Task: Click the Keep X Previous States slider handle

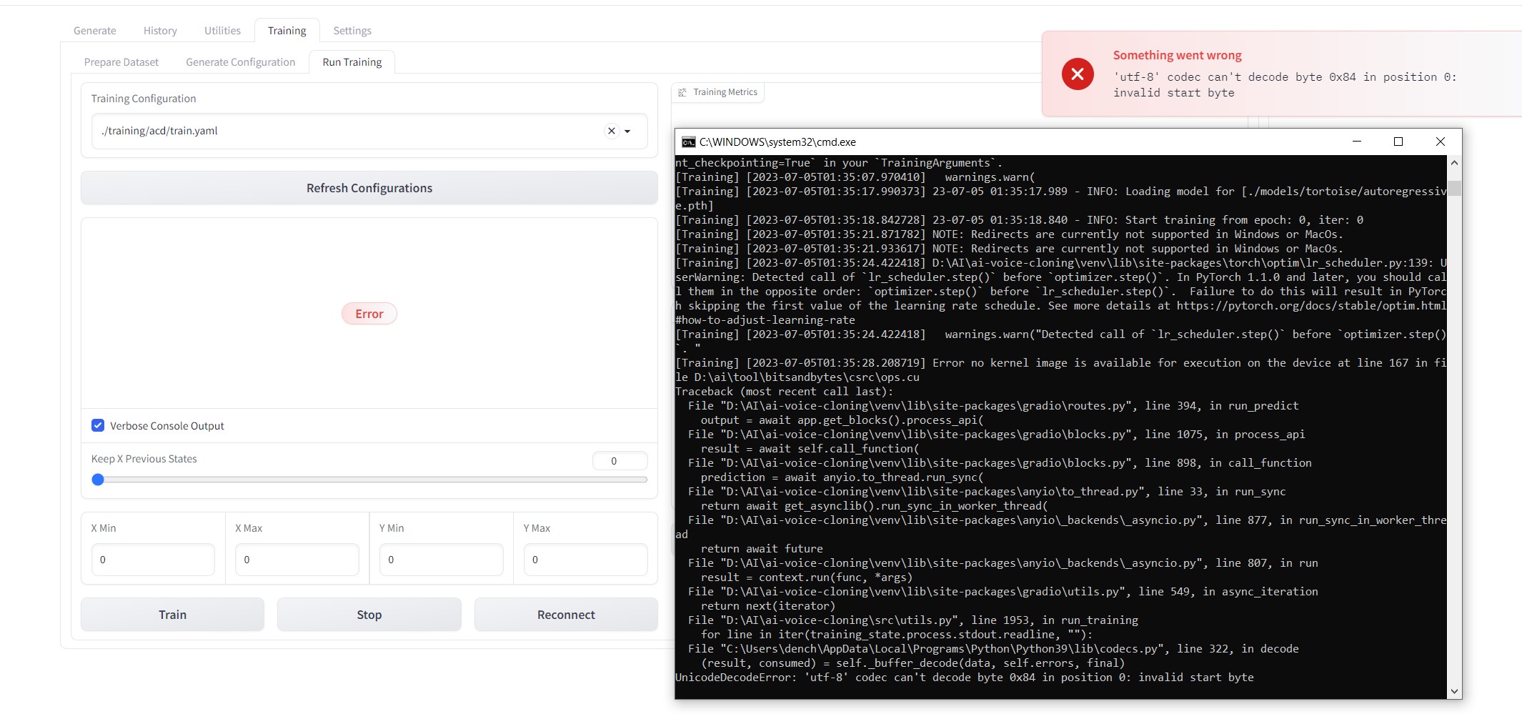Action: (x=98, y=480)
